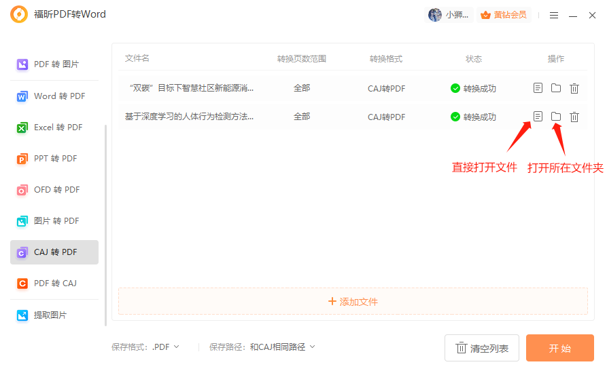Select OFD 转 PDF sidebar item
607x373 pixels.
[54, 190]
